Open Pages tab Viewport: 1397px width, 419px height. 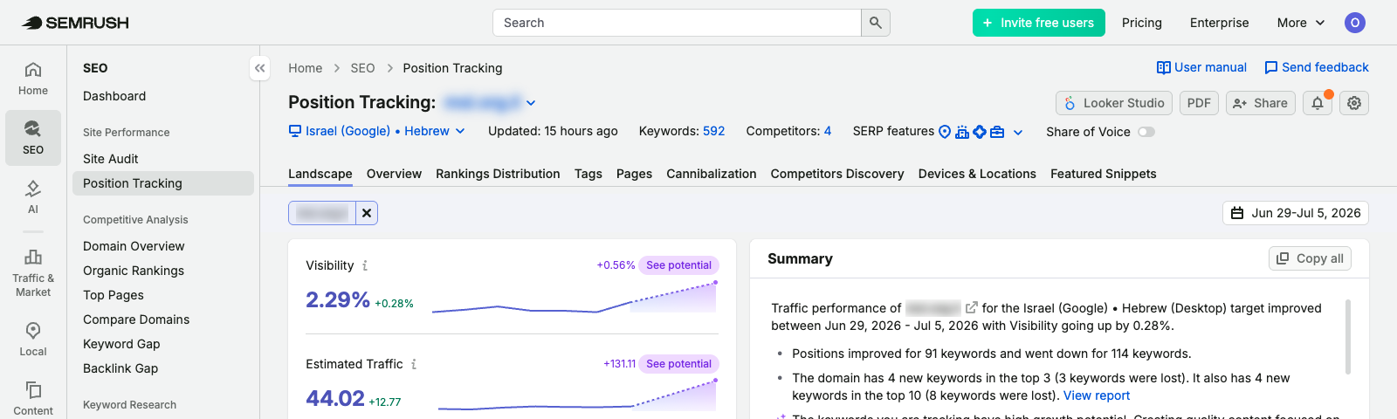coord(634,174)
